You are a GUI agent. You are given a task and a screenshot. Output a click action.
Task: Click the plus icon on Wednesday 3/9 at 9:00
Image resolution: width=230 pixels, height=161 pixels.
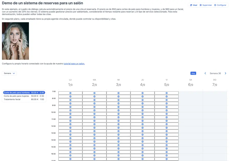119,107
